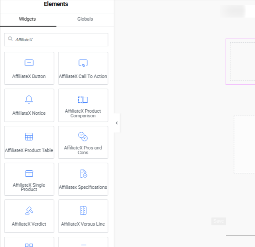Select the Affiliatex Specifications document icon
The height and width of the screenshot is (247, 255).
[84, 174]
